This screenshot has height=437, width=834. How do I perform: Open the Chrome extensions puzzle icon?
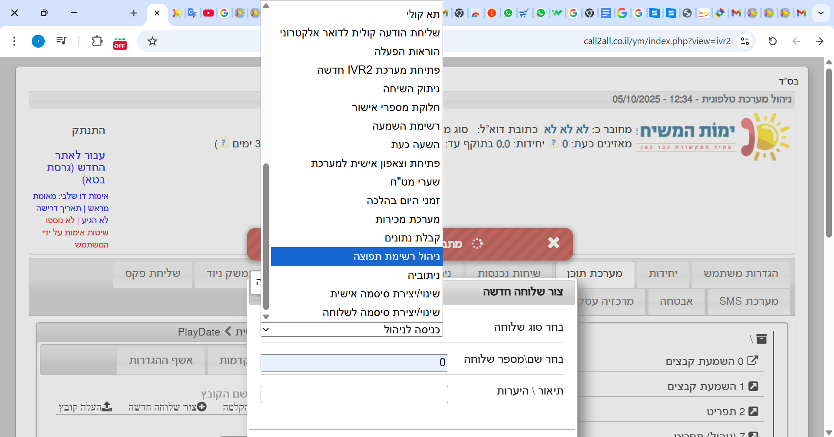coord(97,41)
